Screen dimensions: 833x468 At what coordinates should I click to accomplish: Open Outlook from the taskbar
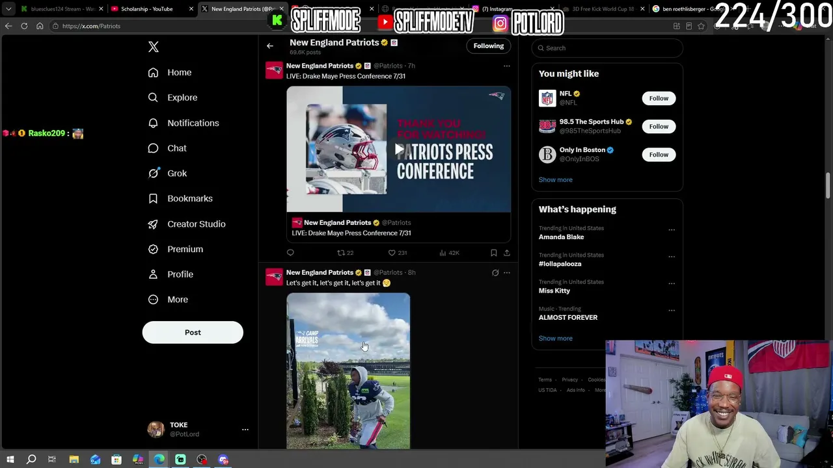click(x=95, y=460)
